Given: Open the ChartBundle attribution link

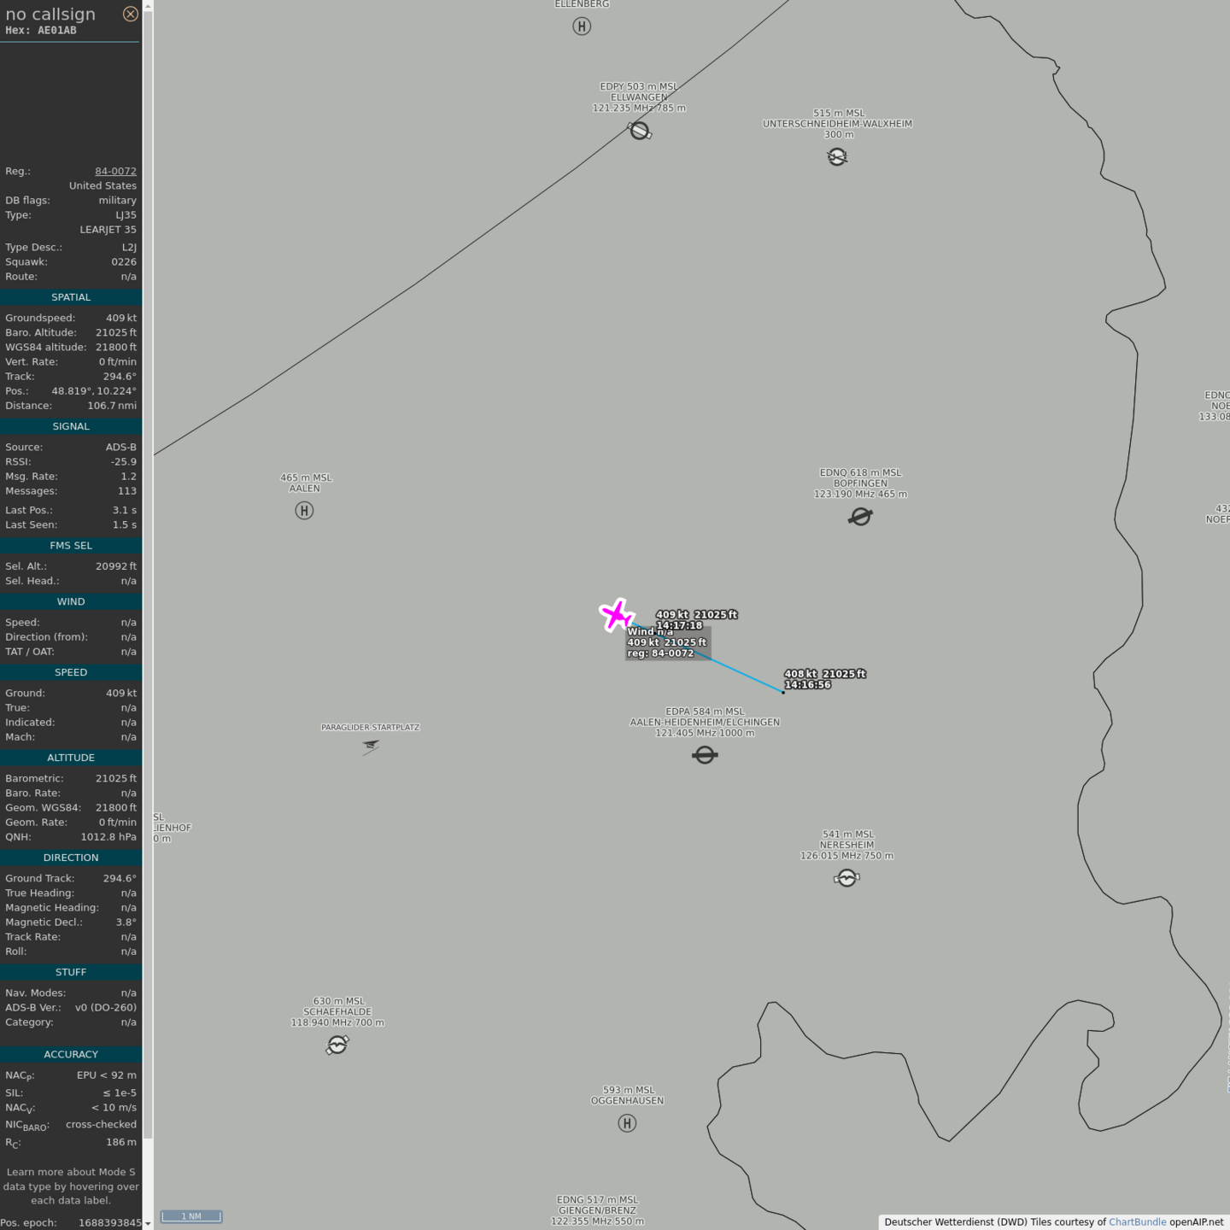Looking at the screenshot, I should click(1137, 1221).
